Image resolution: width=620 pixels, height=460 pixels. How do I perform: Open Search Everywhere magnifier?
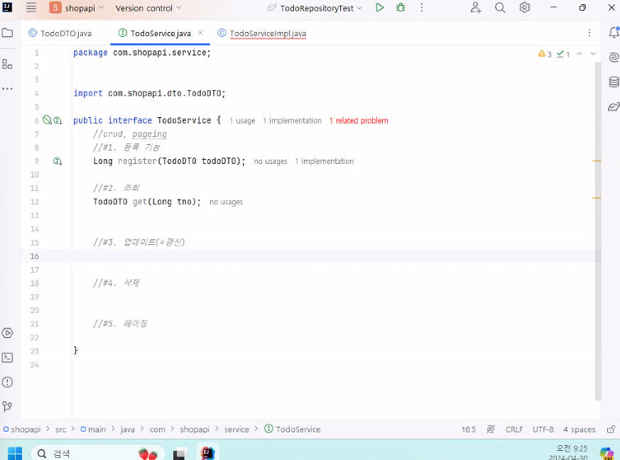click(499, 8)
